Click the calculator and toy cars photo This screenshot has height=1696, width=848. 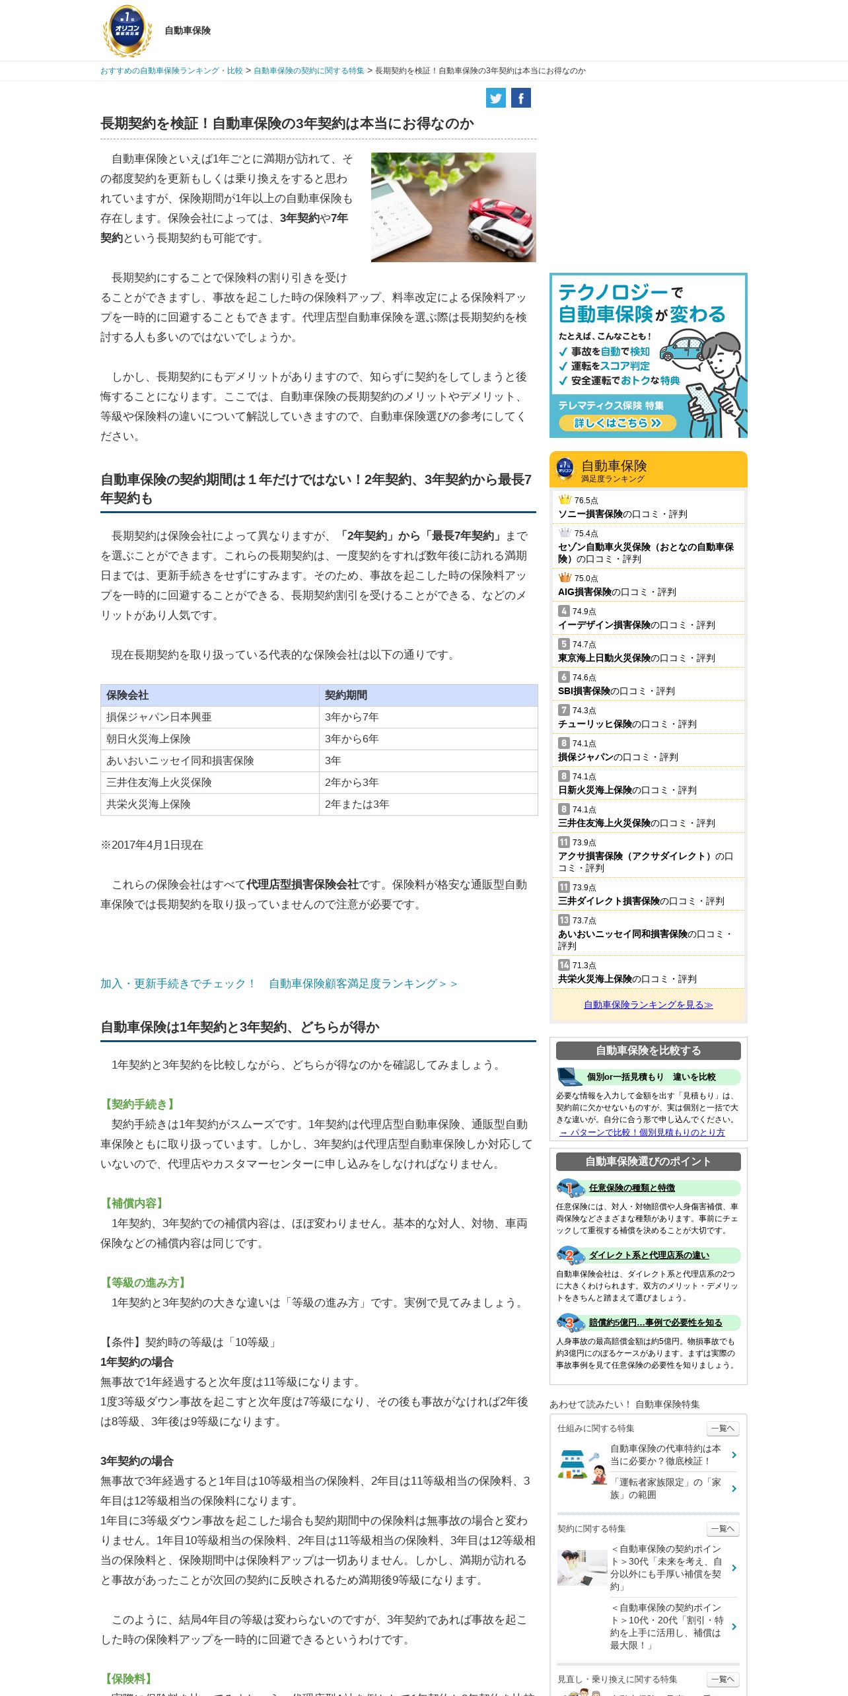coord(454,207)
